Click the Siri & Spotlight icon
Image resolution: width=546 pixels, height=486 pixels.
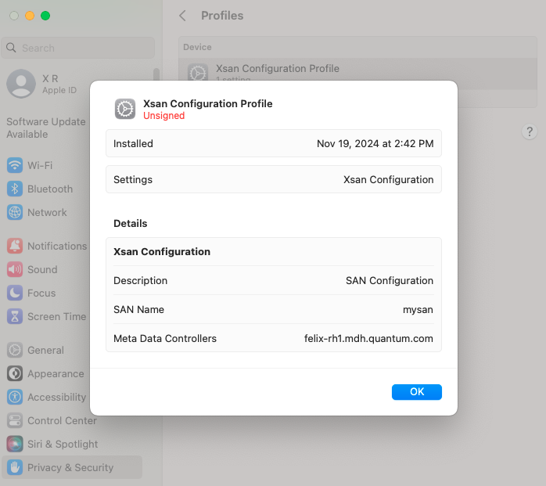click(x=15, y=444)
